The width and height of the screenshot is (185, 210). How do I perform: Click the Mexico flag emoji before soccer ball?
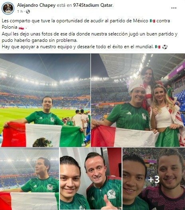(x=157, y=47)
